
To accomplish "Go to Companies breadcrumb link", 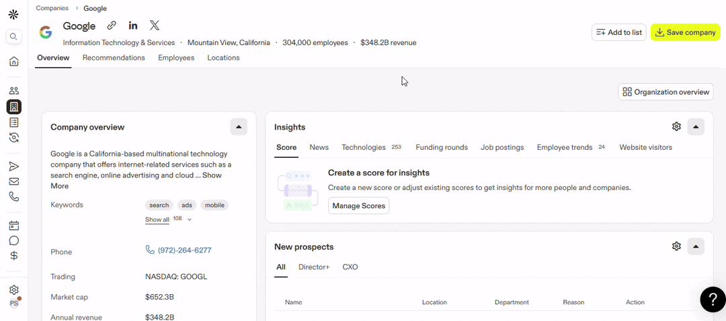I will tap(52, 8).
